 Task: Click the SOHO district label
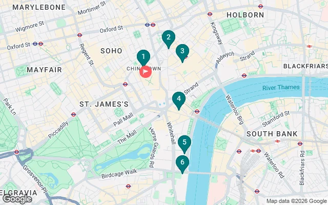point(111,51)
